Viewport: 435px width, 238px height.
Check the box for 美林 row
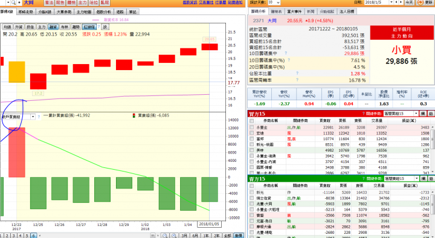tap(251, 150)
